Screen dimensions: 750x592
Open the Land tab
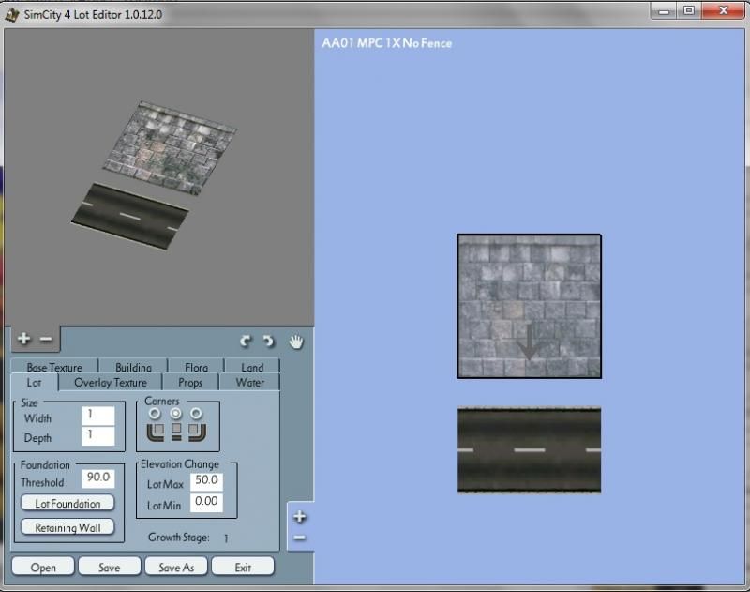point(252,366)
